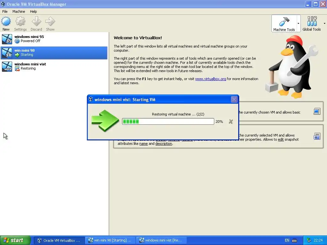
Task: Click the restoring progress bar
Action: point(168,122)
